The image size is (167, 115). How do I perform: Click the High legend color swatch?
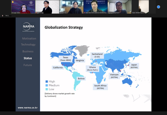pyautogui.click(x=46, y=82)
